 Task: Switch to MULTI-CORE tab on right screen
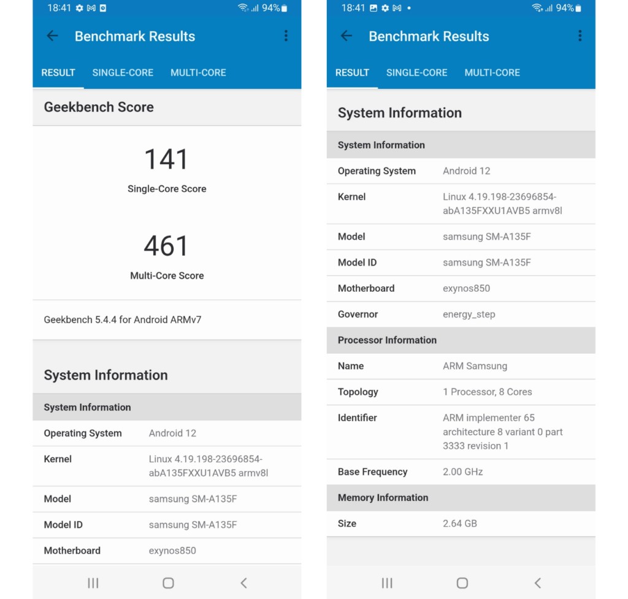492,72
